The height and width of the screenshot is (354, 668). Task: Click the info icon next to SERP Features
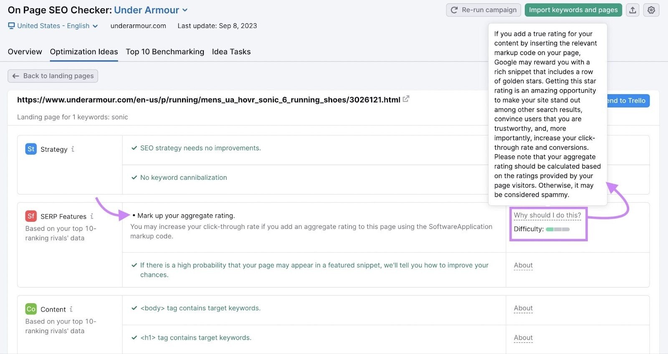[x=92, y=216]
